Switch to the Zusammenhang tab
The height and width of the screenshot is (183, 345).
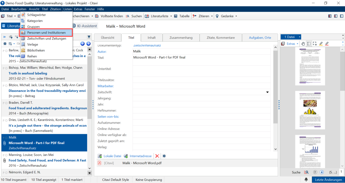coord(181,37)
